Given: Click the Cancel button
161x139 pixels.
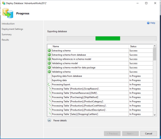Looking at the screenshot, I should pyautogui.click(x=149, y=133).
